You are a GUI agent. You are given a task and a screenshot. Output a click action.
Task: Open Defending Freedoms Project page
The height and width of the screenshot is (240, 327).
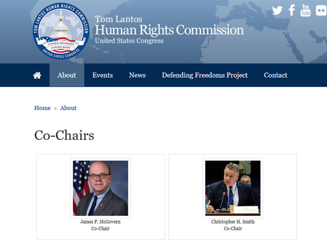pyautogui.click(x=205, y=75)
